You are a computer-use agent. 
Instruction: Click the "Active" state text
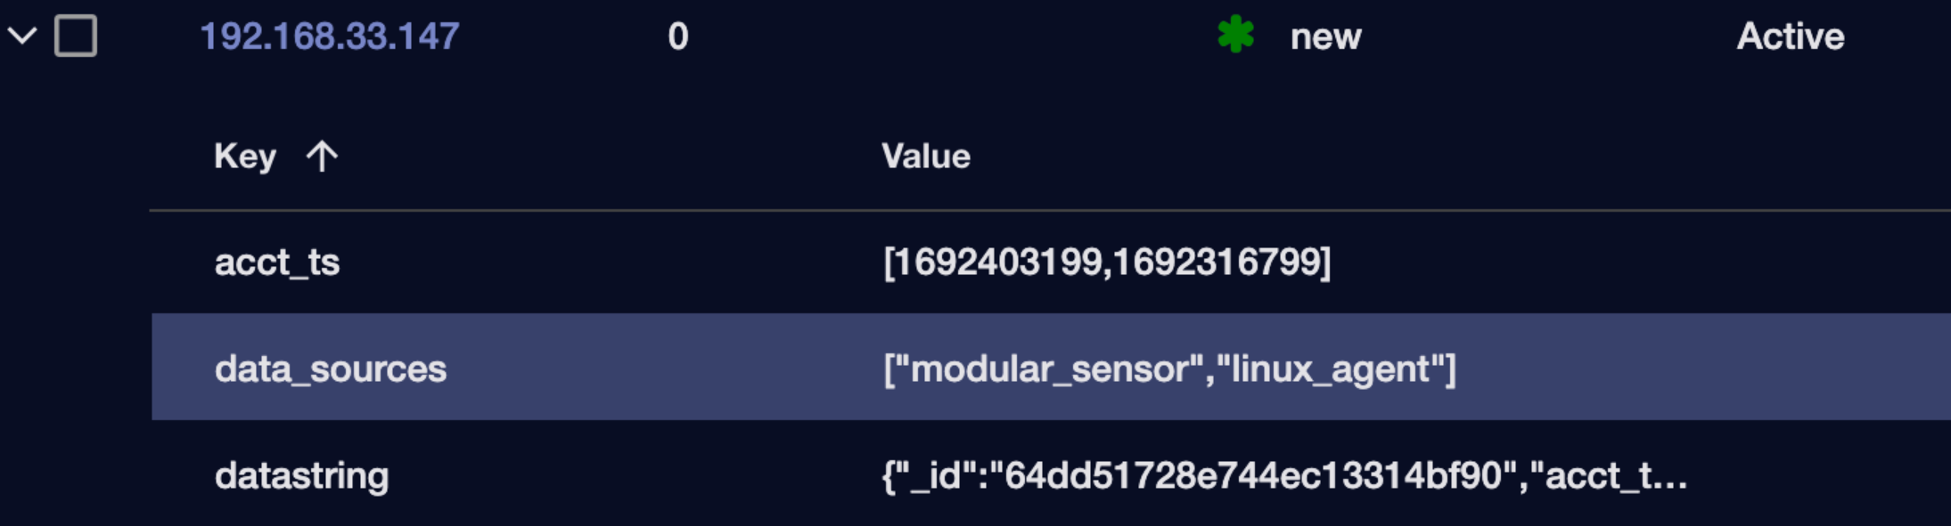1790,36
